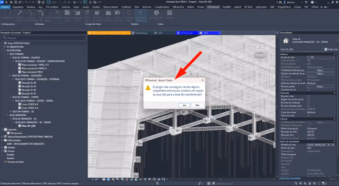Toggle Recorte afastado ativo checkbox
This screenshot has height=186, width=339.
click(x=309, y=106)
